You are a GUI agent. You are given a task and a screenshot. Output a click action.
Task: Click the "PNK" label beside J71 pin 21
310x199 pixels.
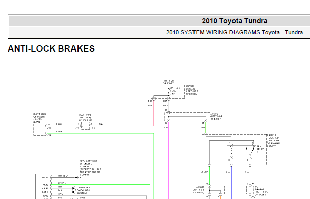click(x=101, y=124)
